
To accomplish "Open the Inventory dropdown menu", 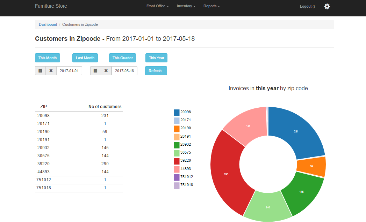I will point(186,6).
